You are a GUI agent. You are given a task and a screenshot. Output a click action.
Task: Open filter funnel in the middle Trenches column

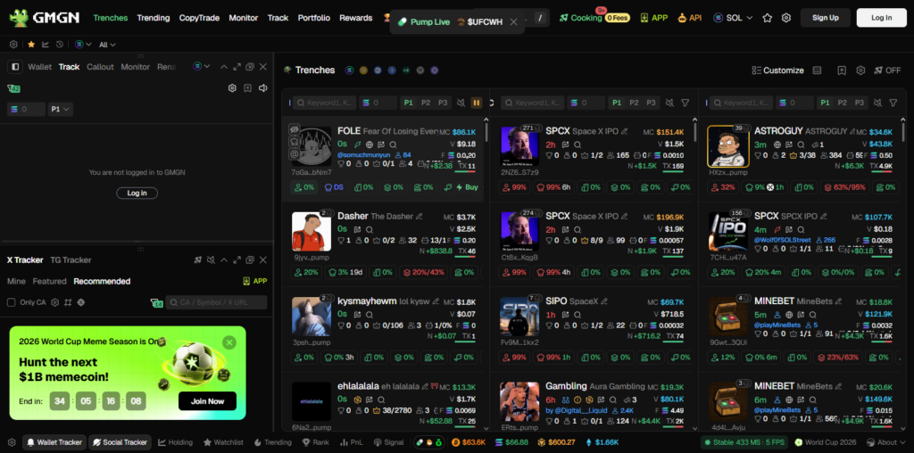pos(685,103)
